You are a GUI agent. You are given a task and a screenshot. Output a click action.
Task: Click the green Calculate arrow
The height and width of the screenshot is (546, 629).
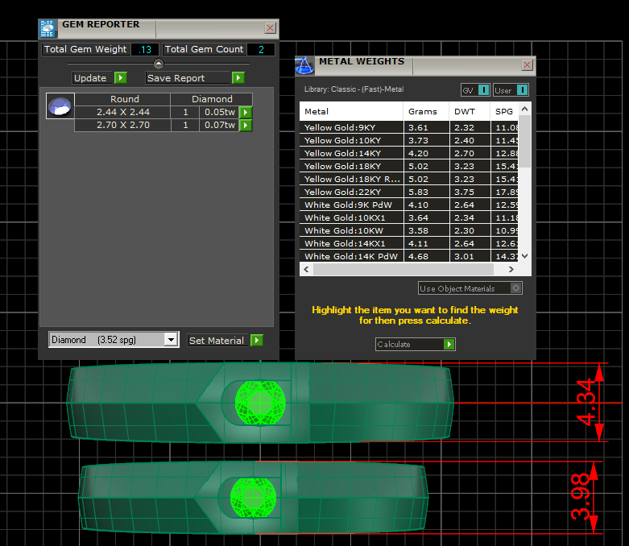(x=449, y=345)
